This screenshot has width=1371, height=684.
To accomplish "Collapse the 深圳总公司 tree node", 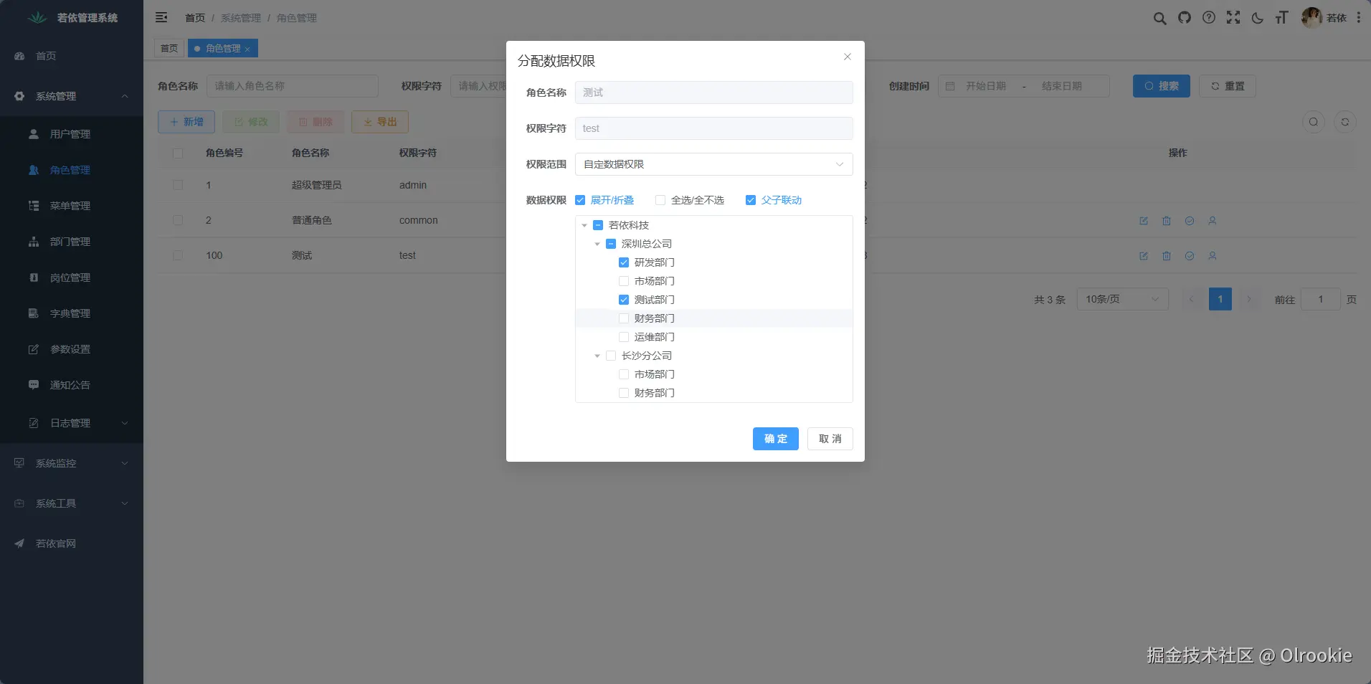I will coord(597,244).
